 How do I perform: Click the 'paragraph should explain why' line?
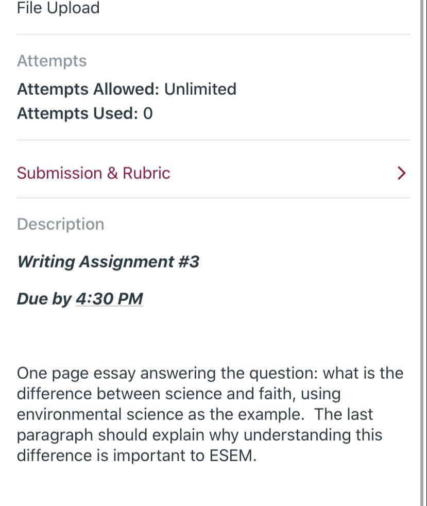pos(128,435)
